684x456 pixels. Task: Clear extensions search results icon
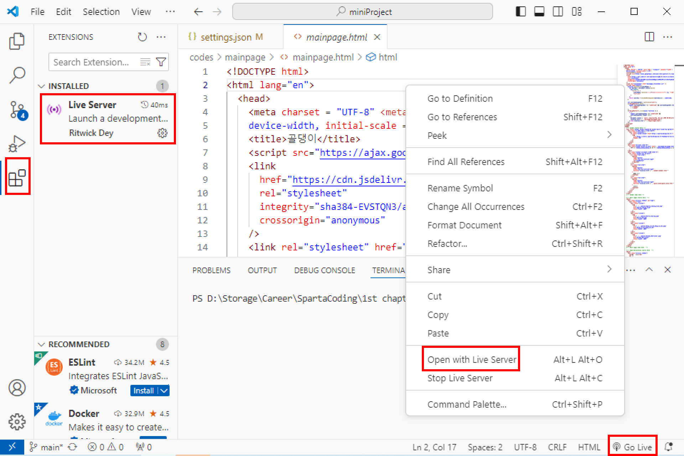145,62
